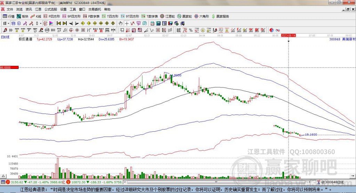Expand the 日 period dropdown arrow
This screenshot has height=193, width=356.
pyautogui.click(x=8, y=23)
